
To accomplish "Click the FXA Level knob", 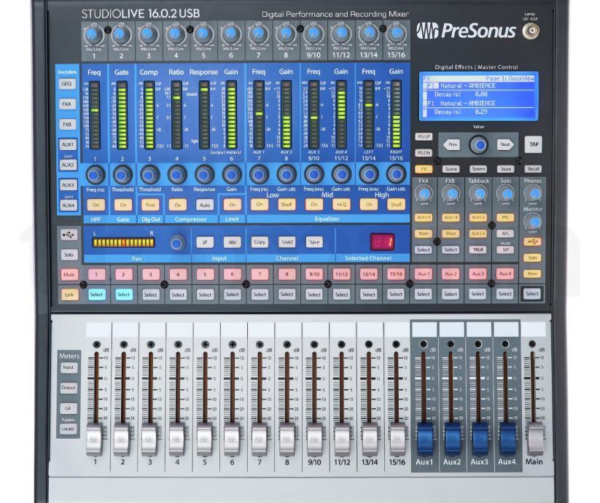I will click(x=424, y=194).
